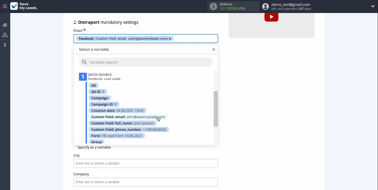This screenshot has height=190, width=378.
Task: Click the Company input field
Action: click(146, 182)
